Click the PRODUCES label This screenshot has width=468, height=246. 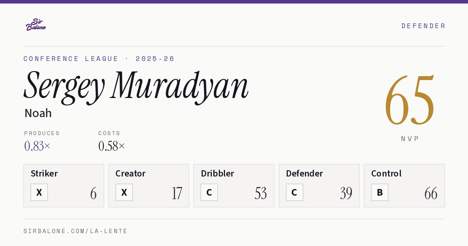(x=42, y=133)
